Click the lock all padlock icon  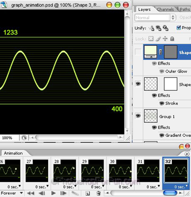point(172,39)
